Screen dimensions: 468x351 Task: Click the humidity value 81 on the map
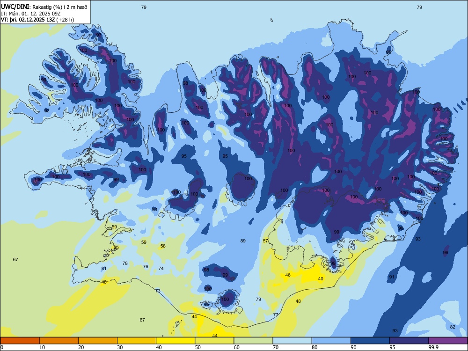tap(103, 268)
